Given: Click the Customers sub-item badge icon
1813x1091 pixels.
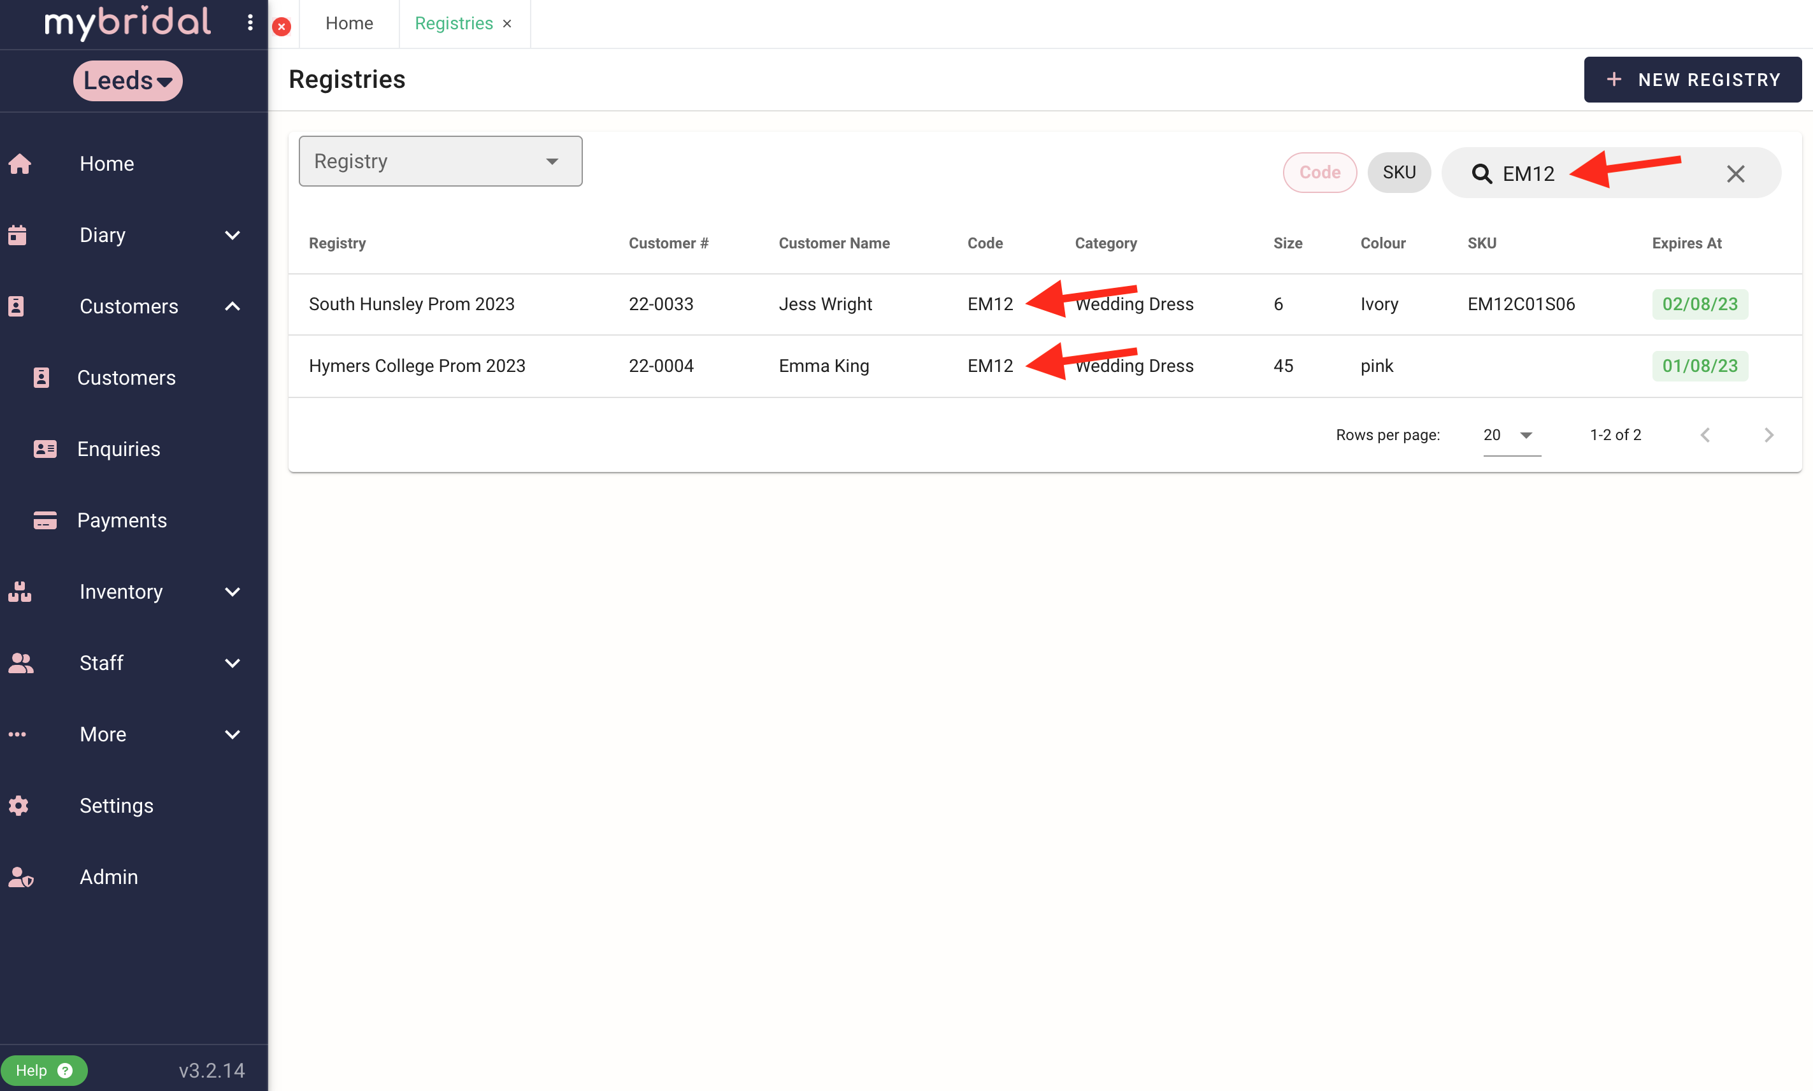Looking at the screenshot, I should pyautogui.click(x=41, y=377).
